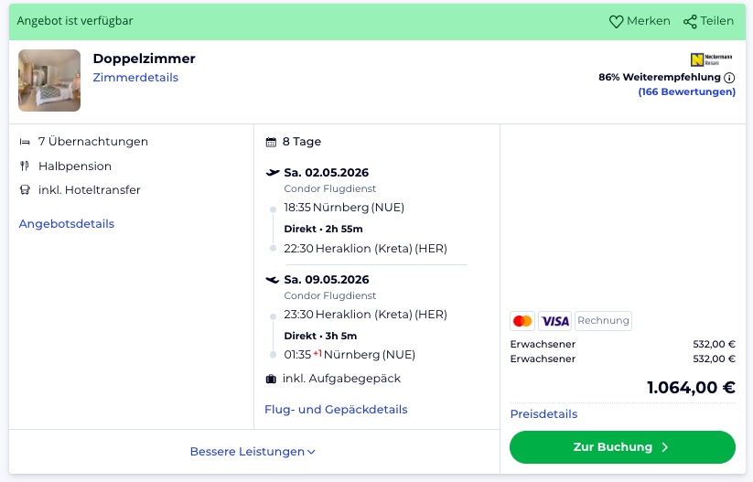
Task: Open the Doppelzimmer room thumbnail
Action: click(x=49, y=80)
